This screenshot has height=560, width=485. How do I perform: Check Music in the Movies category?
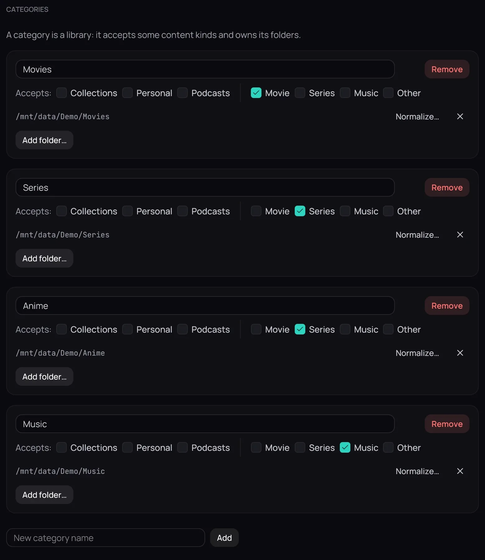(345, 93)
